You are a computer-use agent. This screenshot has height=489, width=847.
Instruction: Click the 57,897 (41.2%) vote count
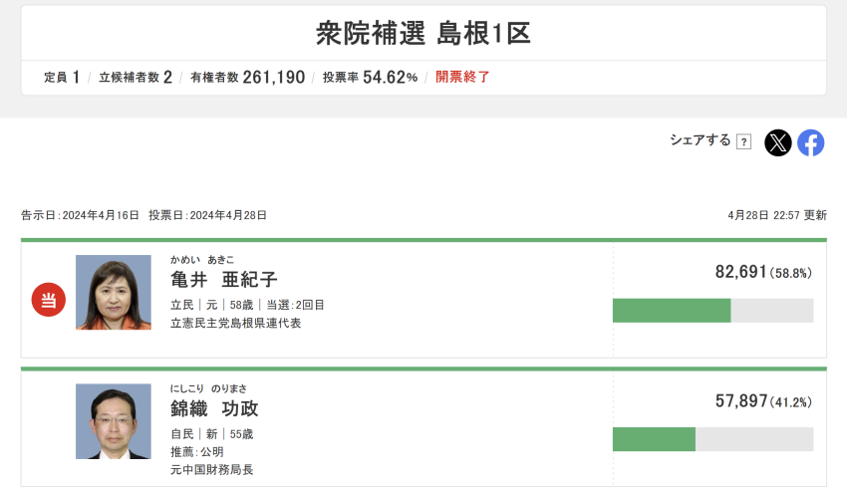(763, 401)
